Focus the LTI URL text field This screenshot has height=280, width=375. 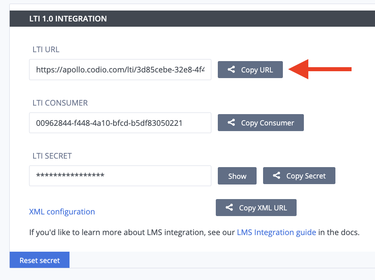pos(120,70)
